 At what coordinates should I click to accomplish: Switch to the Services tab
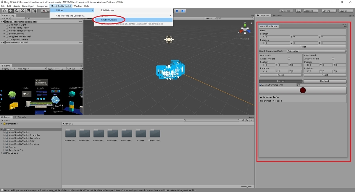point(277,15)
